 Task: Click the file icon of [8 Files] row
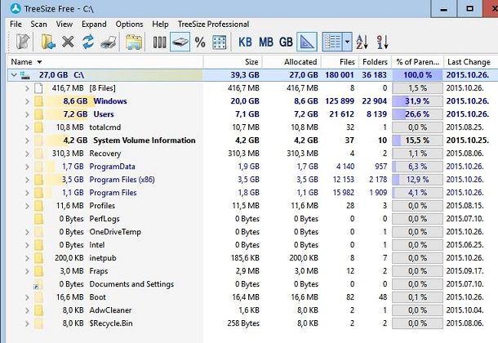[x=38, y=88]
